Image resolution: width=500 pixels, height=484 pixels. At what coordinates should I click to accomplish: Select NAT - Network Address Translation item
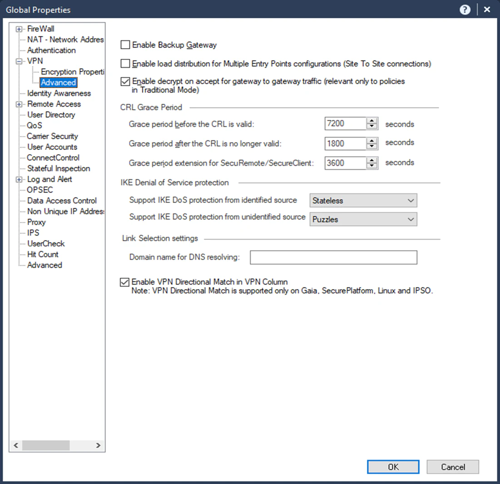[65, 40]
